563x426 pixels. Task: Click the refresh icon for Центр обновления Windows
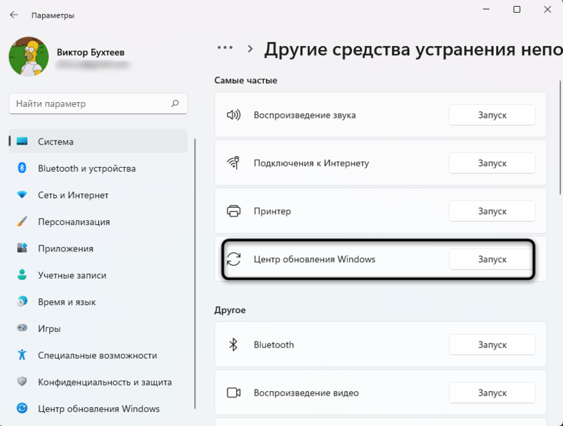[233, 259]
